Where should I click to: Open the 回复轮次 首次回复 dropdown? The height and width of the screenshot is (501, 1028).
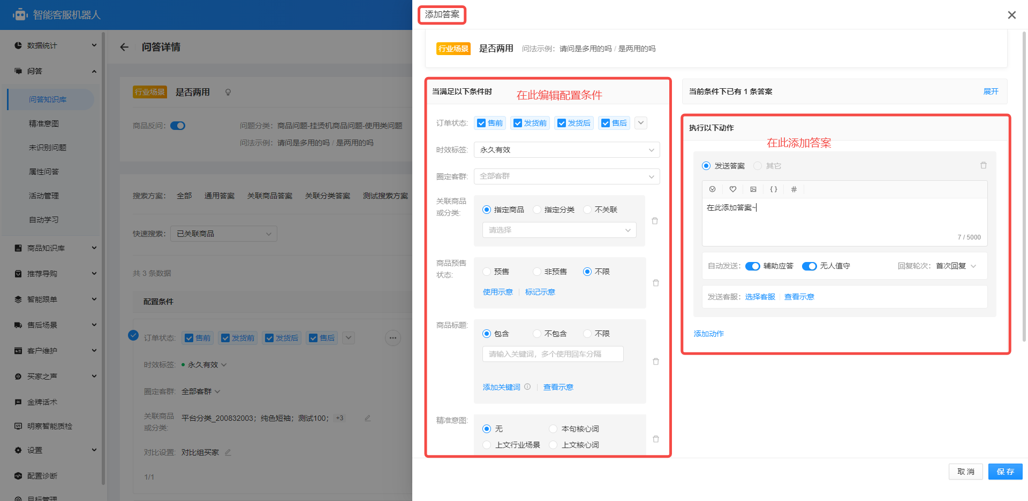(956, 266)
